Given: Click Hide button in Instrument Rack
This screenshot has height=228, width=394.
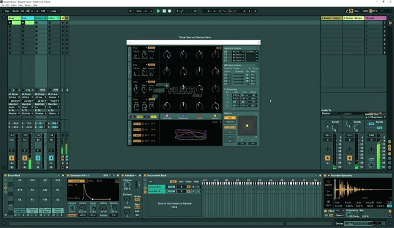Looking at the screenshot, I should pos(196,181).
